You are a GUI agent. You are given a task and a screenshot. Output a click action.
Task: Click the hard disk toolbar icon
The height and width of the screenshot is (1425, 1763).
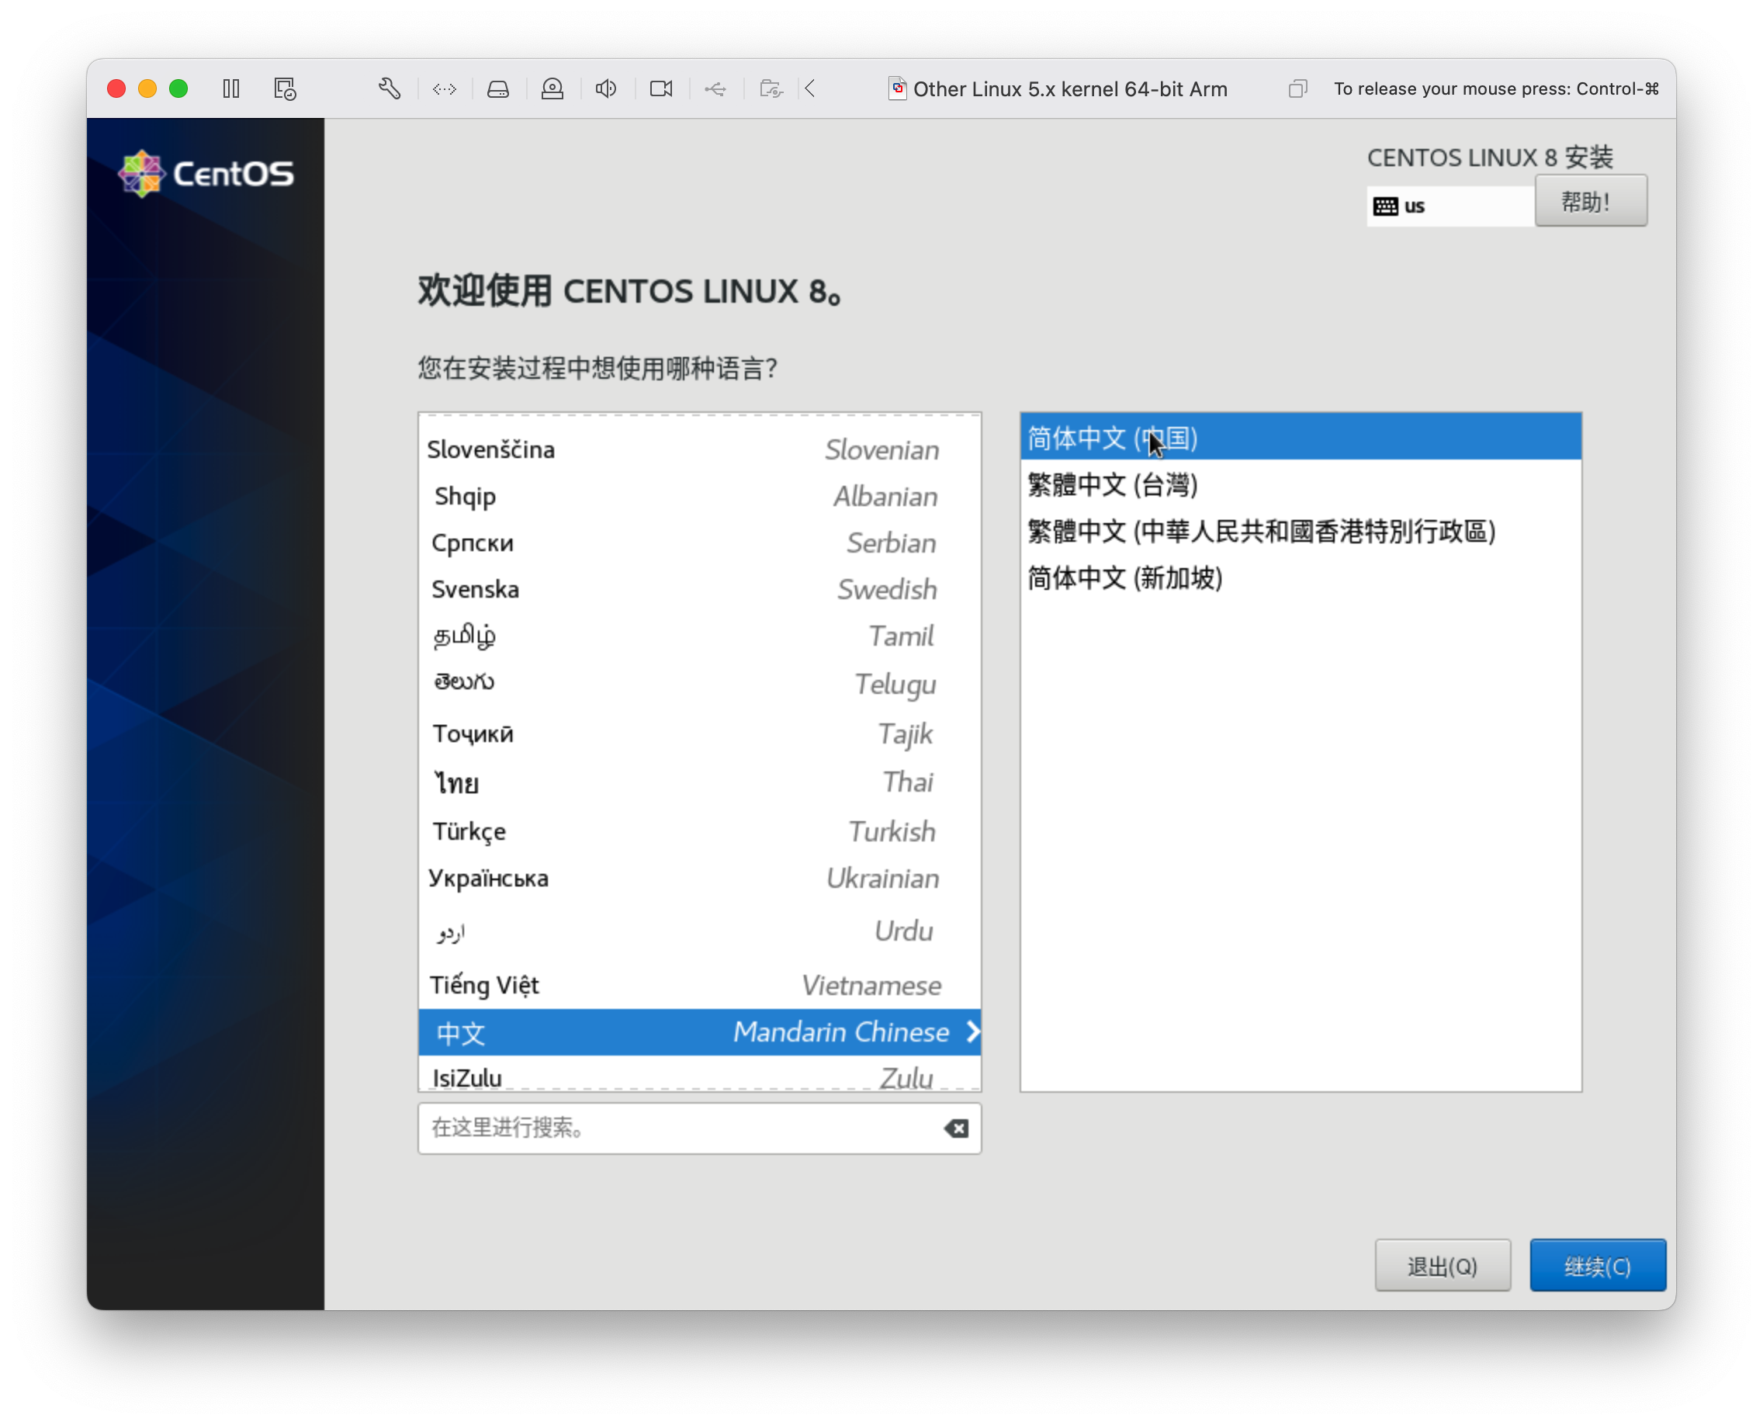coord(498,88)
